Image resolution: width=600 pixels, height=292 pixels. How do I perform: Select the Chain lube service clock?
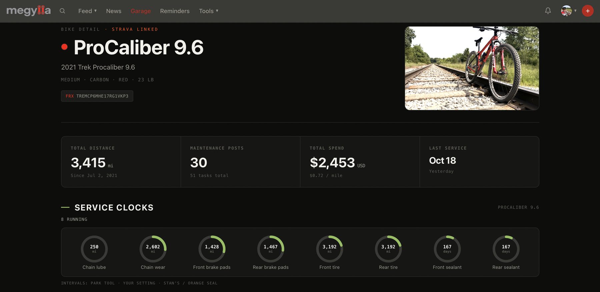(x=94, y=253)
